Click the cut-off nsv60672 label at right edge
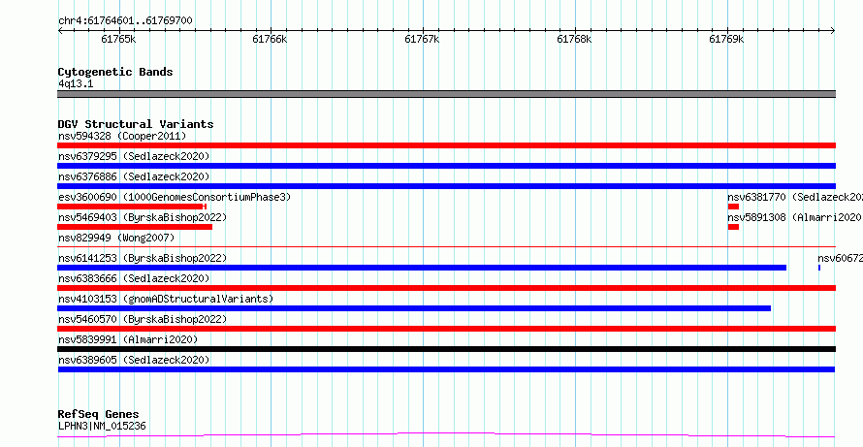Image resolution: width=863 pixels, height=447 pixels. pyautogui.click(x=840, y=258)
